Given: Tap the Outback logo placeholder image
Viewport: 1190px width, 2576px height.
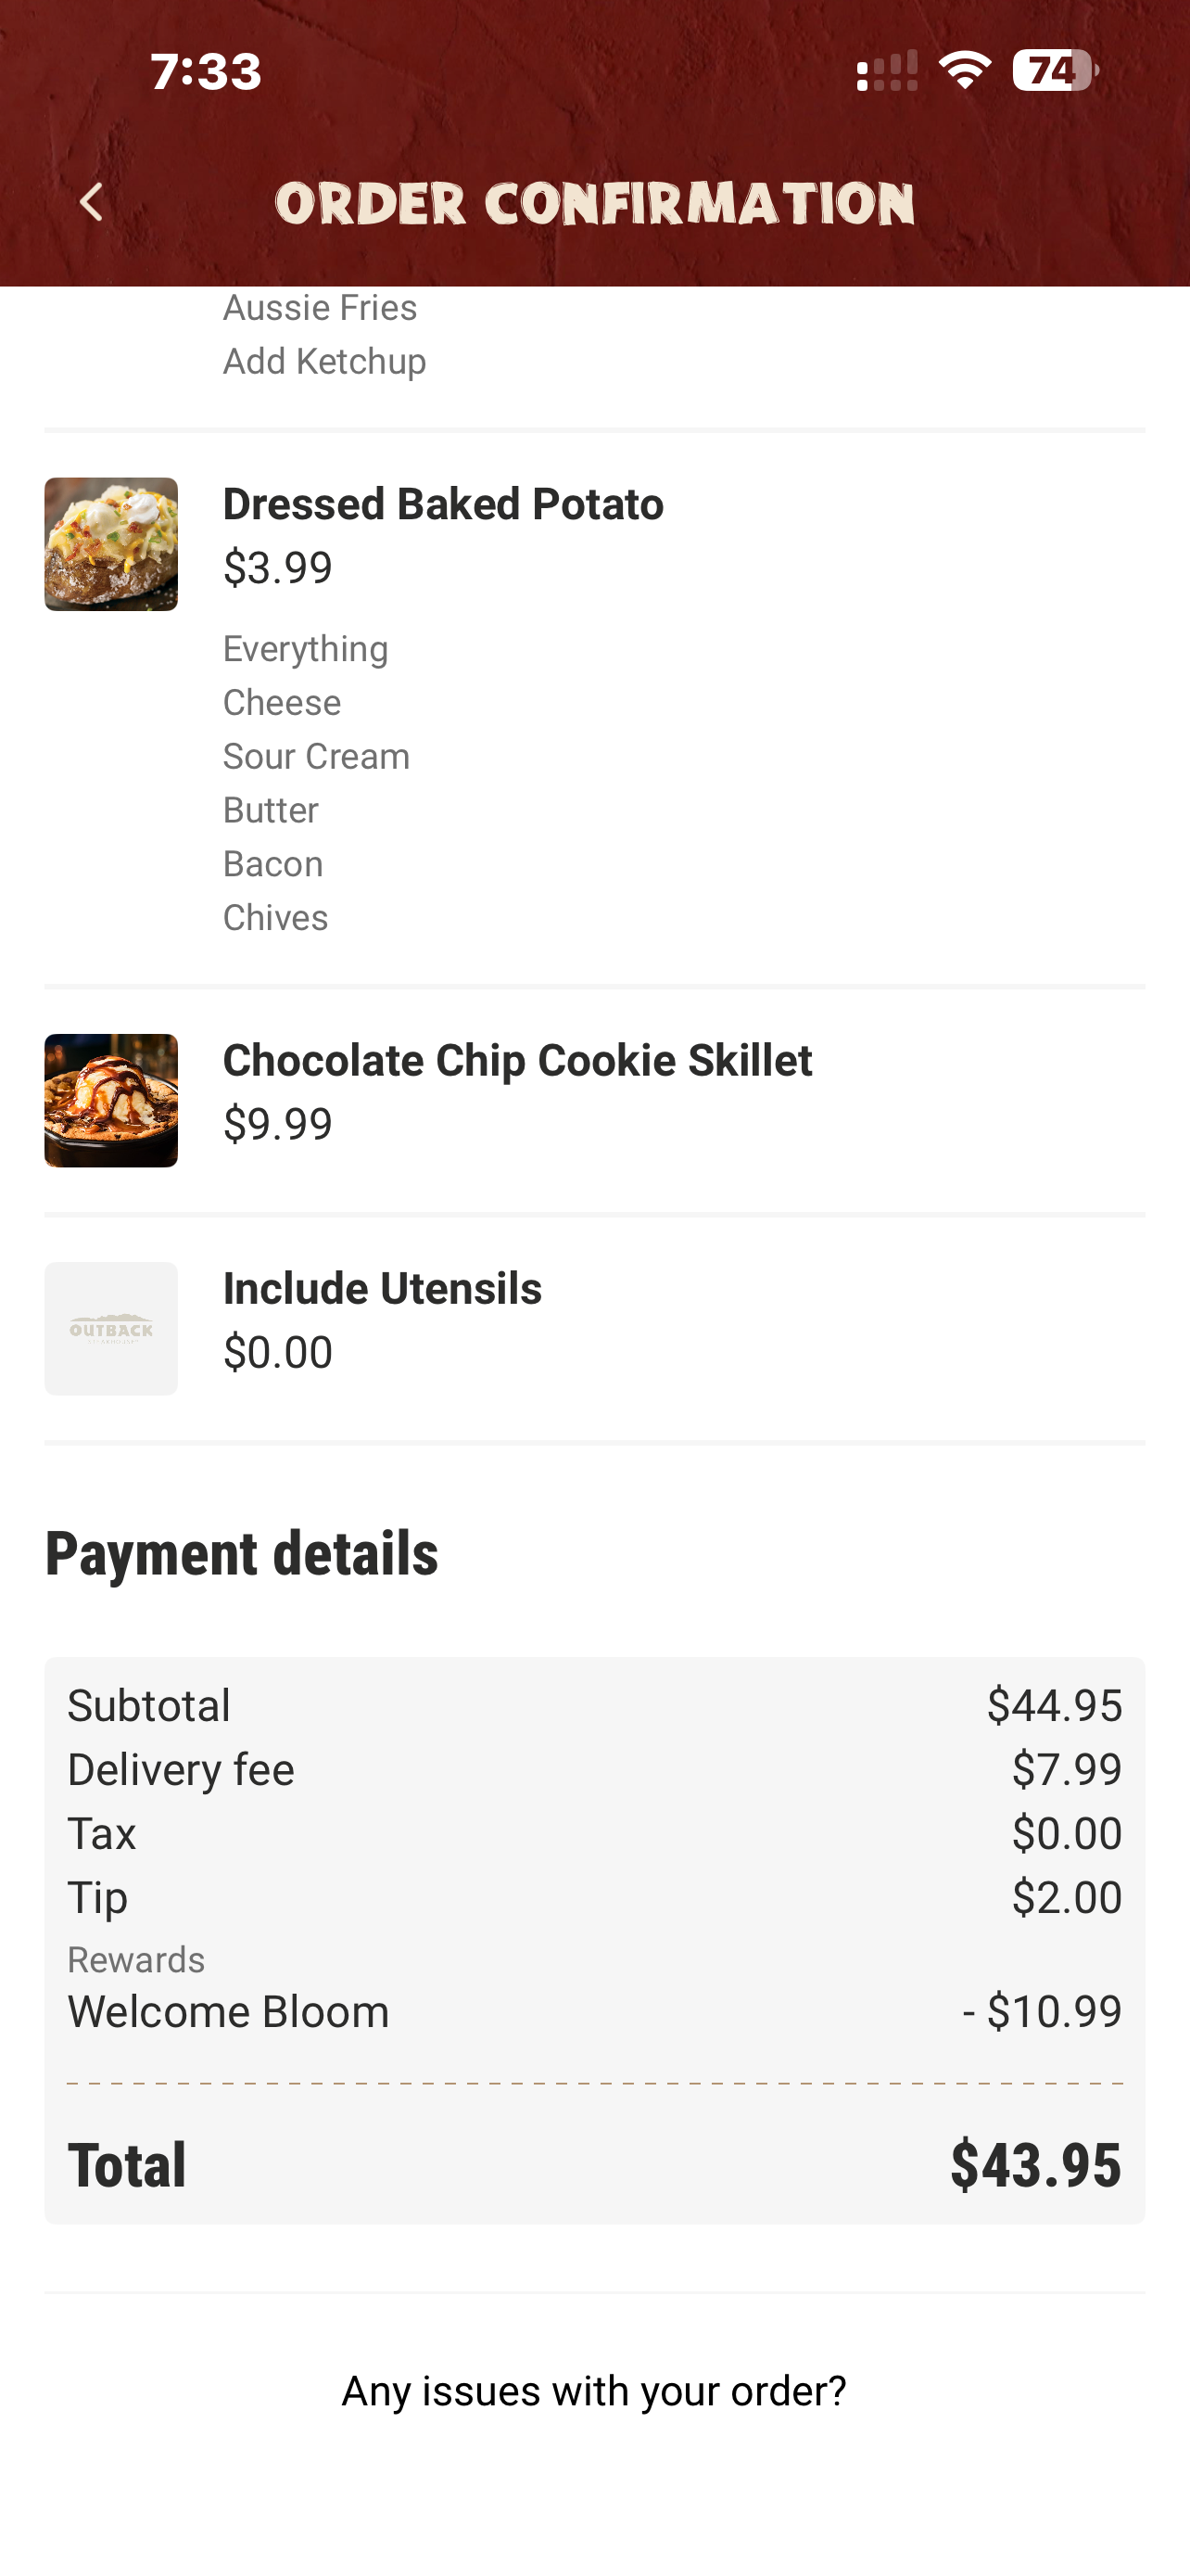Looking at the screenshot, I should point(111,1328).
